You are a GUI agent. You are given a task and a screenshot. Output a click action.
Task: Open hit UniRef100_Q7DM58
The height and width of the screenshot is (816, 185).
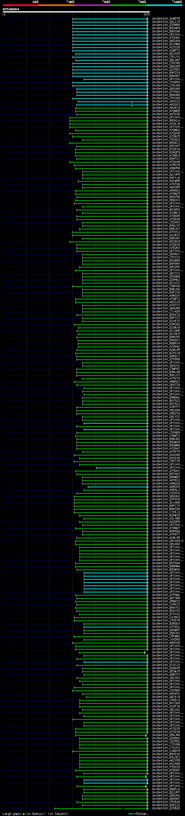pyautogui.click(x=166, y=25)
